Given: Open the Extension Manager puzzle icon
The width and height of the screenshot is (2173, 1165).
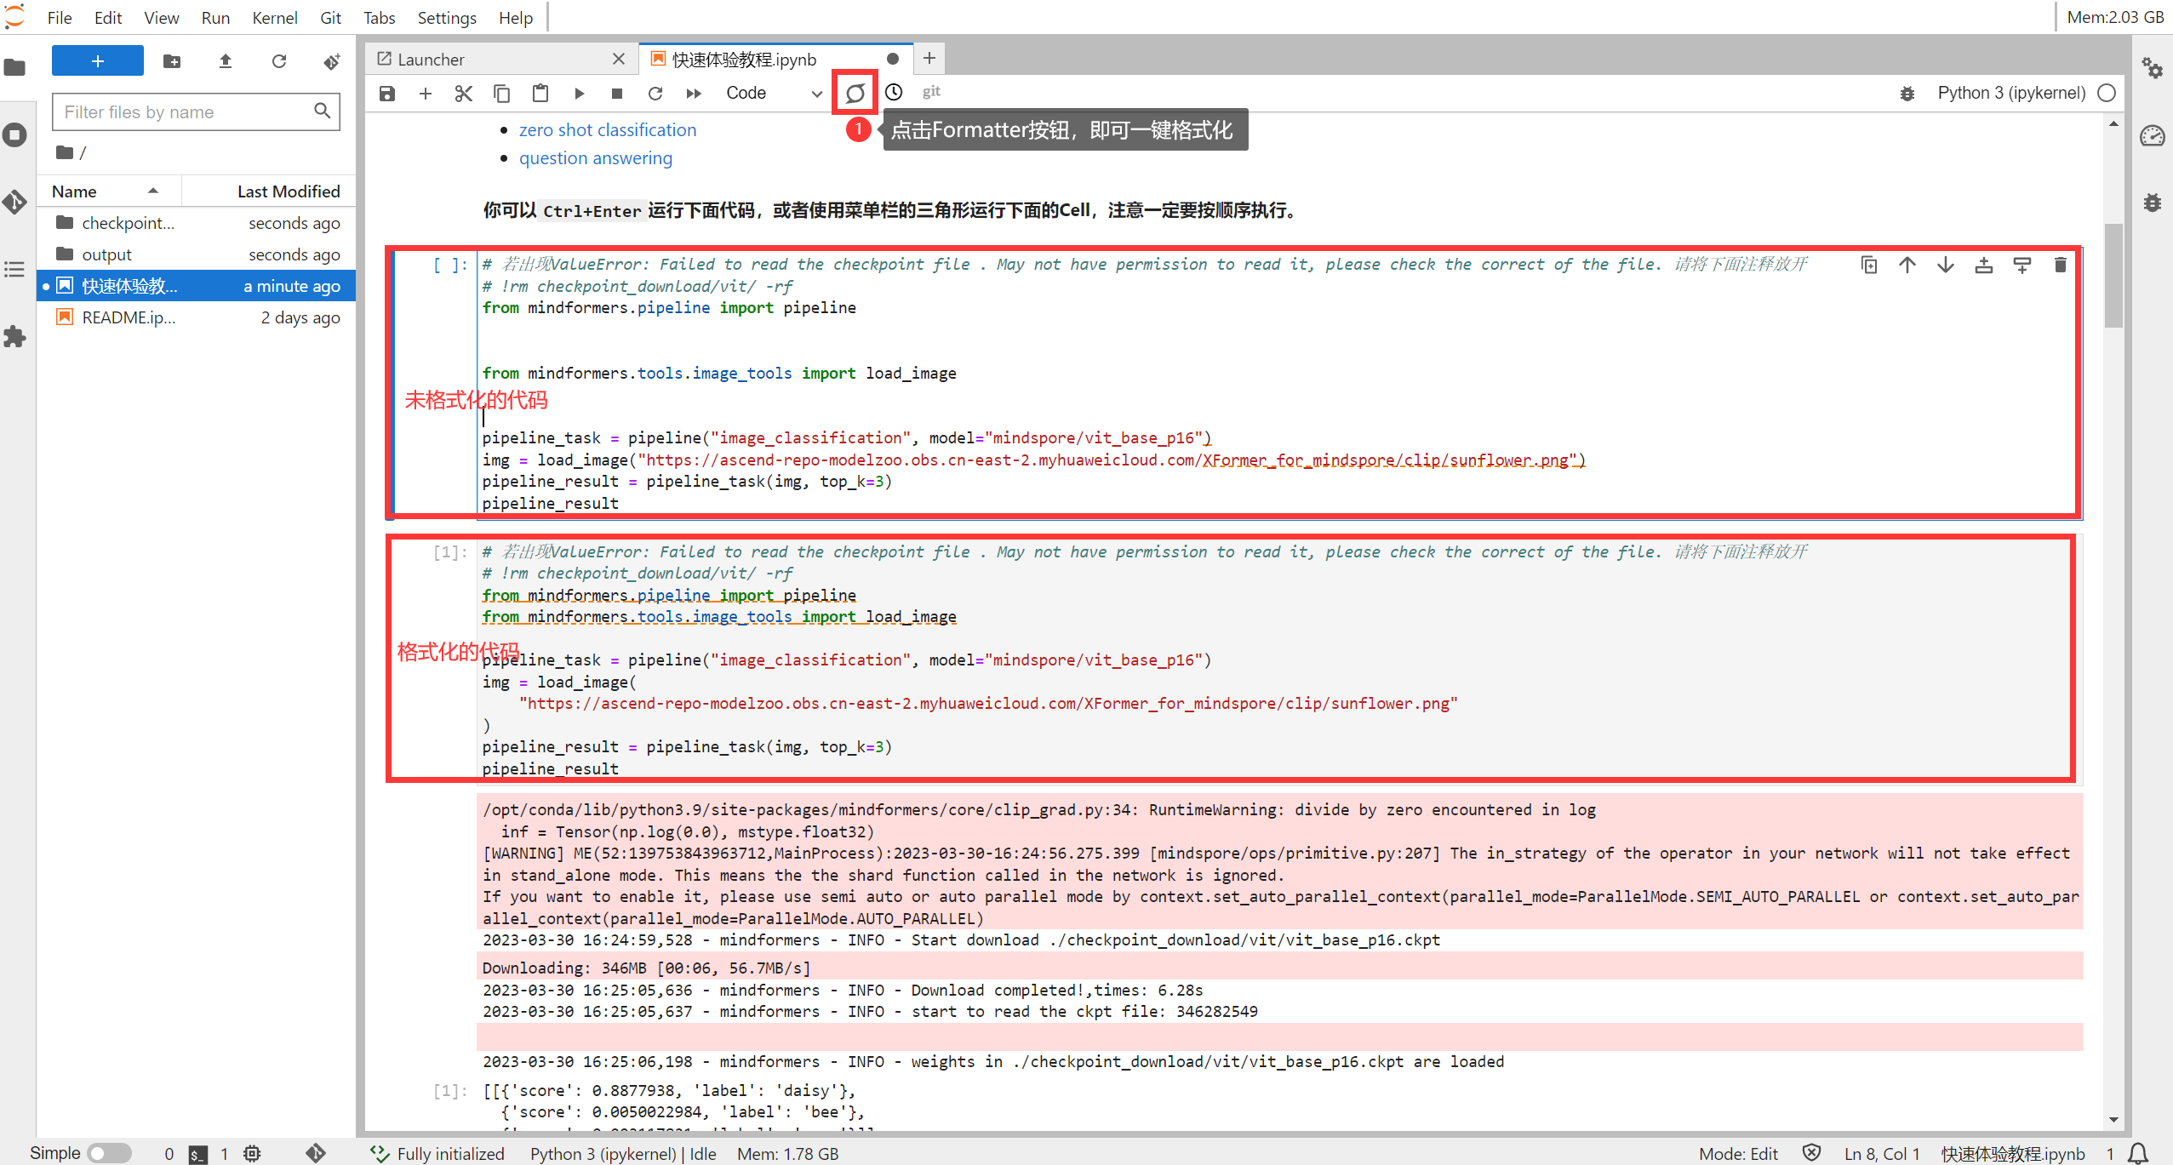Looking at the screenshot, I should [15, 337].
